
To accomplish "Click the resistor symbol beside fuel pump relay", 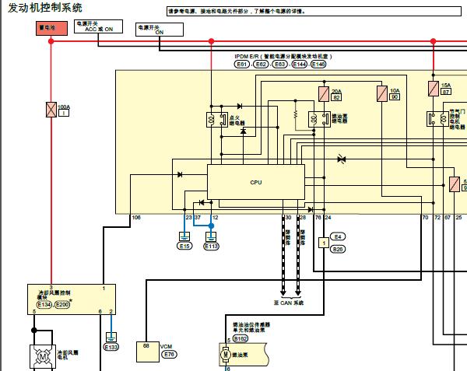I will (x=296, y=114).
